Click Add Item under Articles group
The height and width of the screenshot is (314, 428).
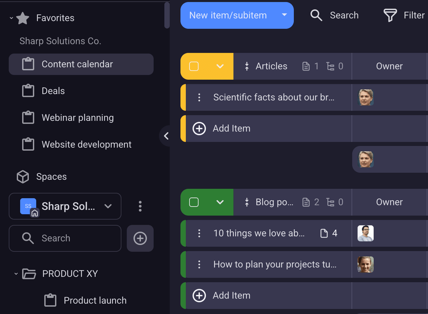point(231,129)
